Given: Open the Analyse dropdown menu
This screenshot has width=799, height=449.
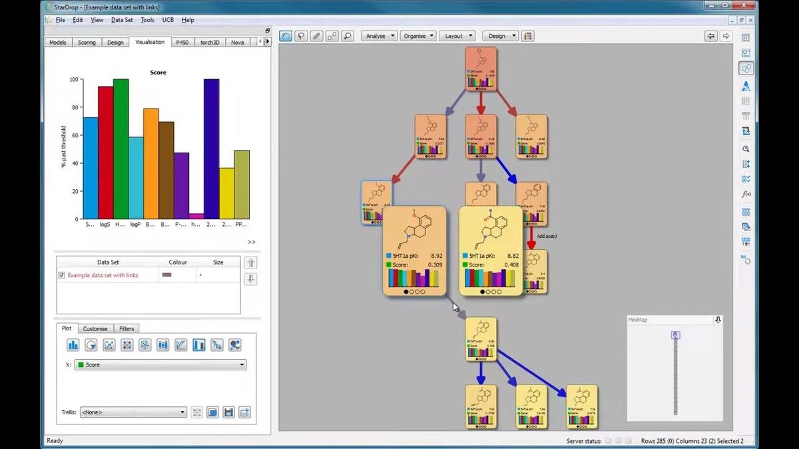Looking at the screenshot, I should (380, 36).
